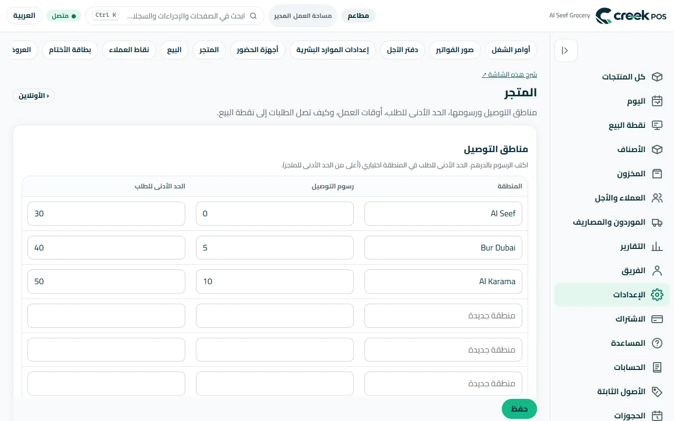This screenshot has width=674, height=421.
Task: Click the الأصناف cube icon
Action: (657, 149)
